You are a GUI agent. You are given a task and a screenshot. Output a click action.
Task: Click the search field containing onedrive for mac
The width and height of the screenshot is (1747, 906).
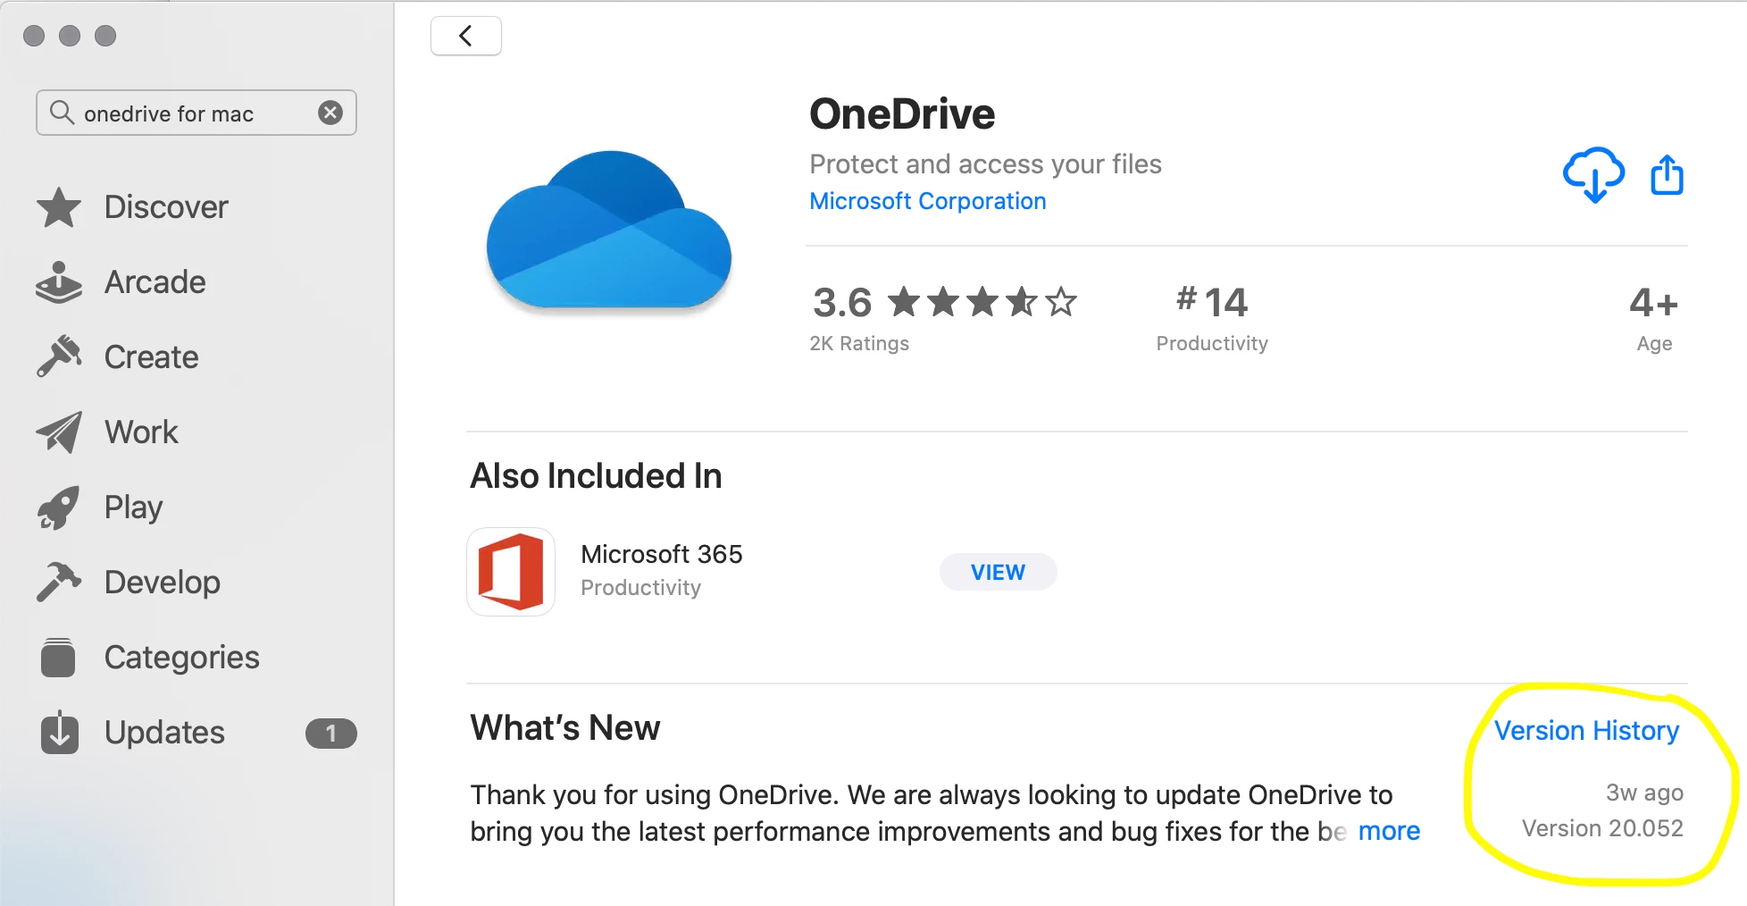[196, 113]
